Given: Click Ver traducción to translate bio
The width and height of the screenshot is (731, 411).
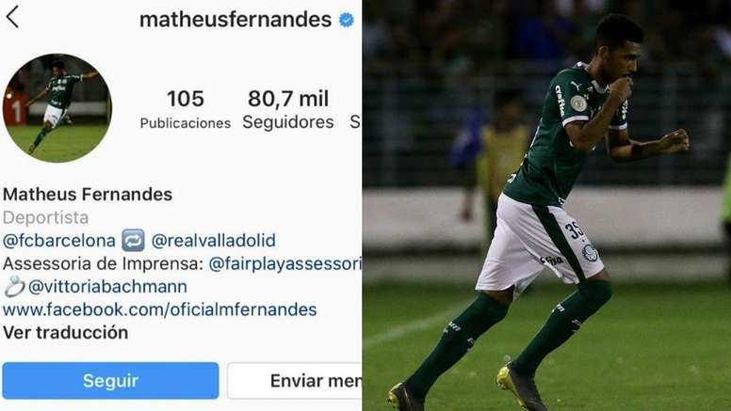Looking at the screenshot, I should [x=66, y=332].
